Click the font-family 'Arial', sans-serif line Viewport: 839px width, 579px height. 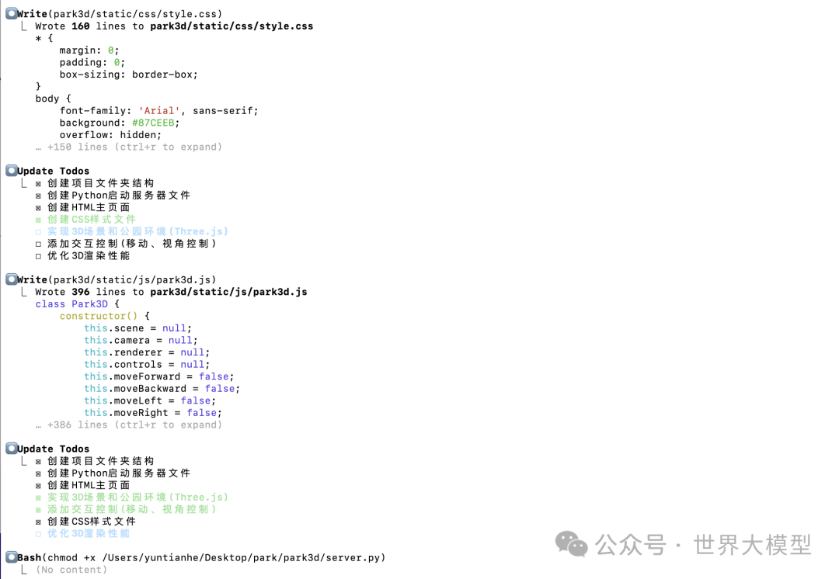(159, 111)
